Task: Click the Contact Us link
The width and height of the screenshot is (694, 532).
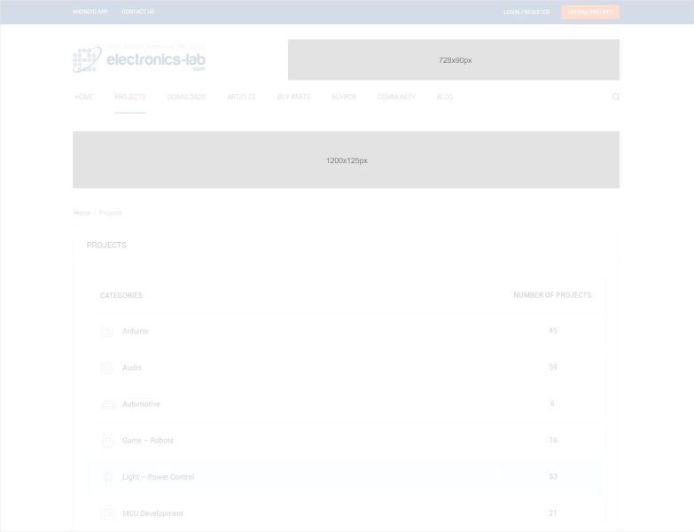Action: [x=138, y=12]
